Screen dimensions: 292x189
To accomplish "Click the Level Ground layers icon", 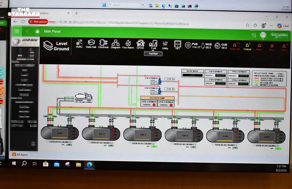I will click(x=48, y=46).
